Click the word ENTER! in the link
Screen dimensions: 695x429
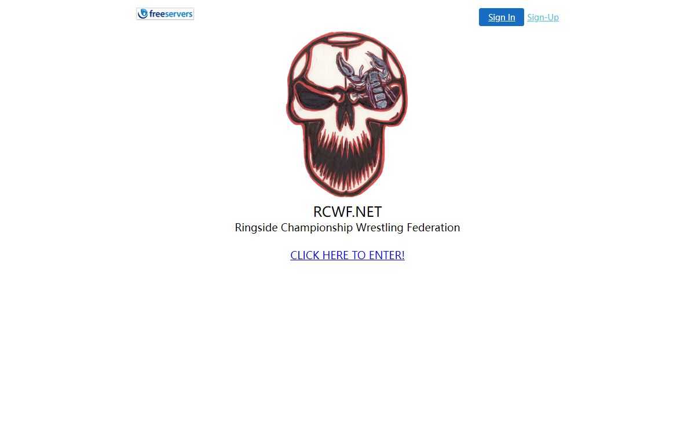387,255
